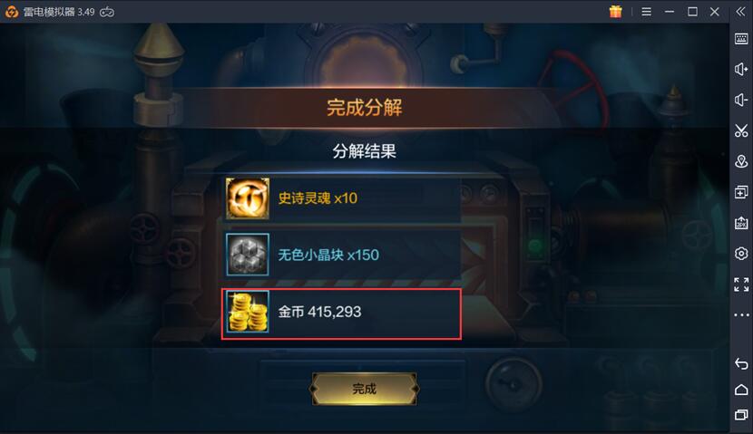Open the location pin tool
This screenshot has width=753, height=434.
tap(741, 161)
